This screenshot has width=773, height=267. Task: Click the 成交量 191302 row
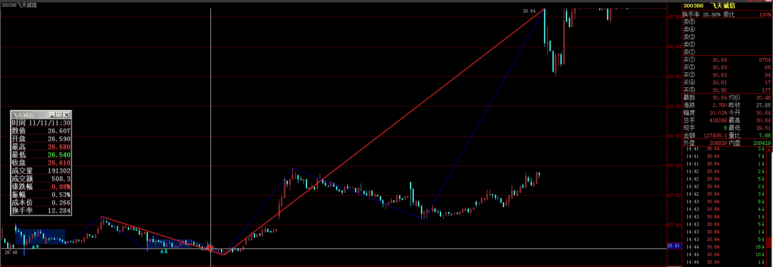[x=41, y=171]
